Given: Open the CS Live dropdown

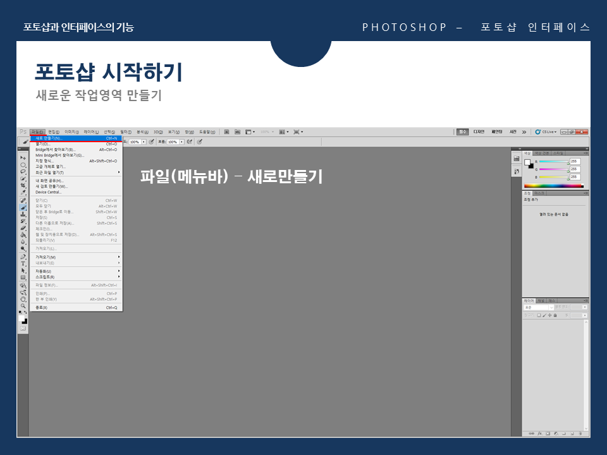Looking at the screenshot, I should pyautogui.click(x=546, y=132).
